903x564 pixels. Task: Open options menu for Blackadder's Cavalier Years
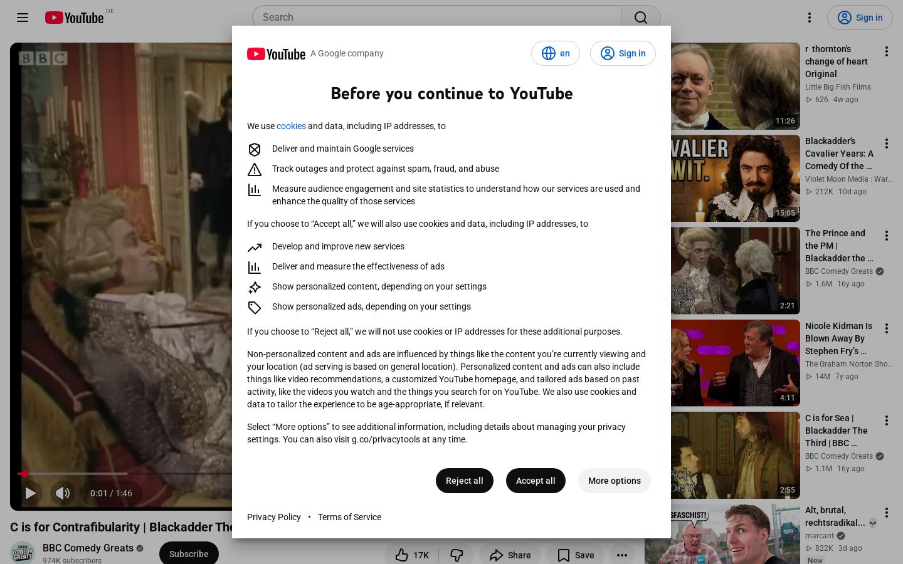(x=887, y=144)
